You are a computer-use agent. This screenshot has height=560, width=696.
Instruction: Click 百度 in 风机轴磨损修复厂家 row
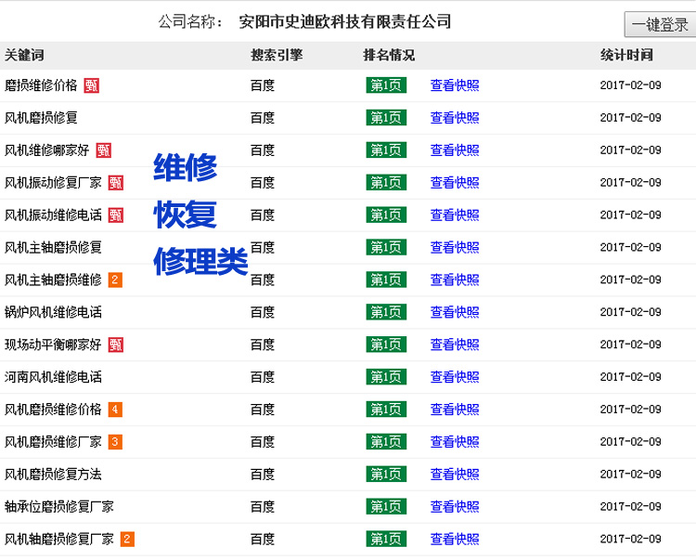pos(263,540)
